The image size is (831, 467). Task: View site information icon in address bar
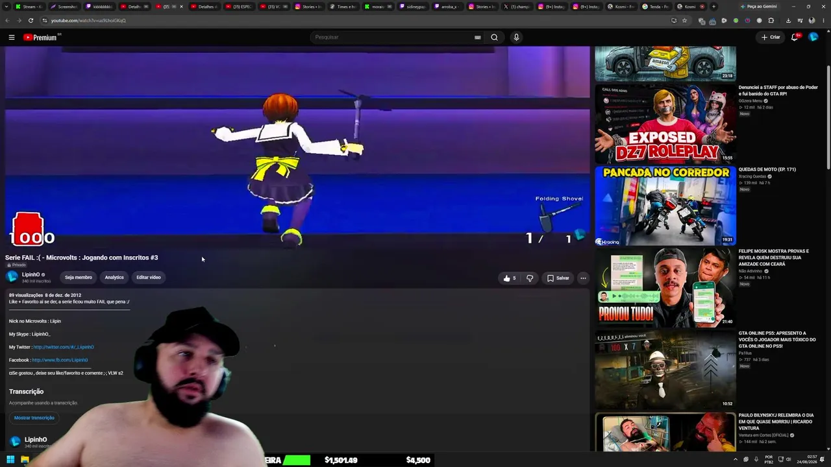pyautogui.click(x=44, y=20)
